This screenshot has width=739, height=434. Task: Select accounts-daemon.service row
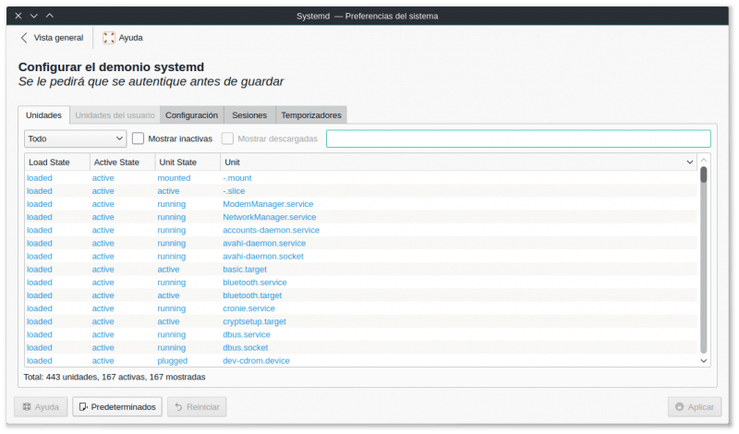361,230
